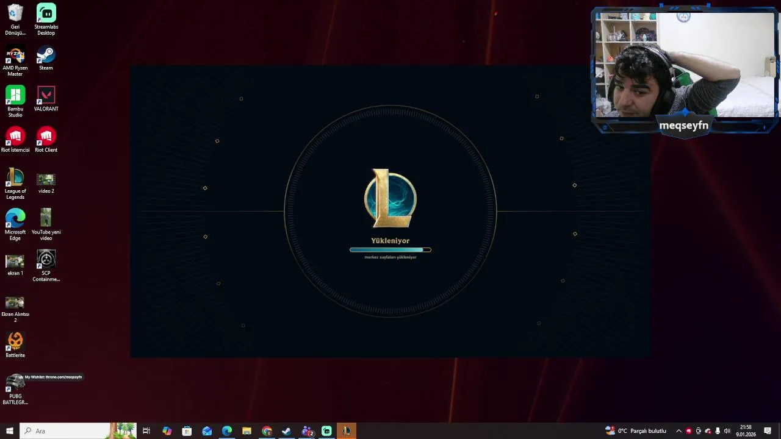Open the Recycle Bin (Geri Dönüşüm) desktop icon
Viewport: 781px width, 439px height.
pyautogui.click(x=15, y=20)
